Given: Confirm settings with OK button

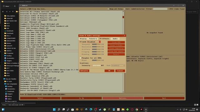Looking at the screenshot, I should click(109, 71).
